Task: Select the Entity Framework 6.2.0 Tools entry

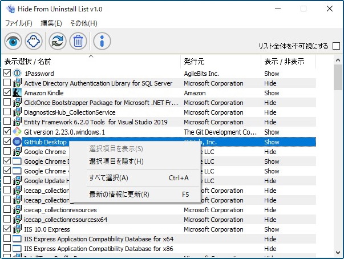Action: point(96,122)
